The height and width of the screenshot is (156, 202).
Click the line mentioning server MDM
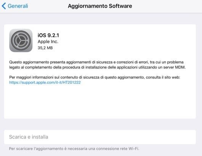[x=98, y=67]
